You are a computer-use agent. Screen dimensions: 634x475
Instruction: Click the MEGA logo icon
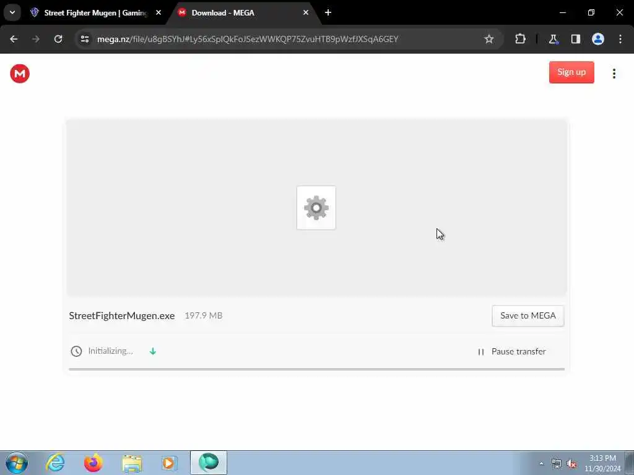(20, 74)
